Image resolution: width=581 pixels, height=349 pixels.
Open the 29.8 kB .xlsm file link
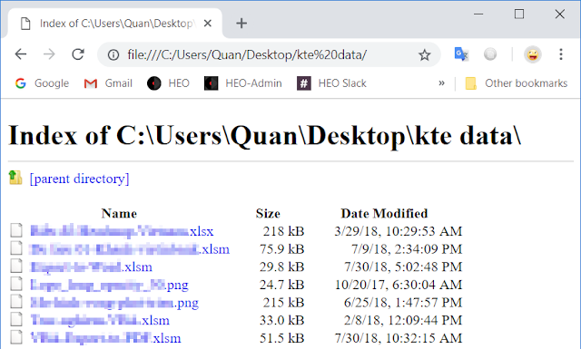(x=91, y=267)
